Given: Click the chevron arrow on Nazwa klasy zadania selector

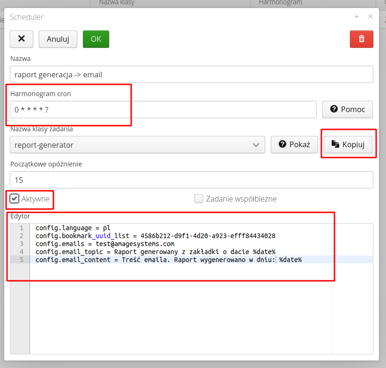Looking at the screenshot, I should 256,144.
